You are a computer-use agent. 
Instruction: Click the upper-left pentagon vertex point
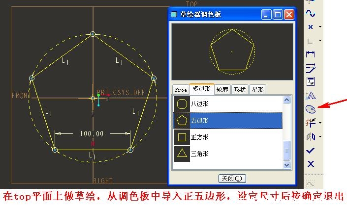(x=32, y=78)
